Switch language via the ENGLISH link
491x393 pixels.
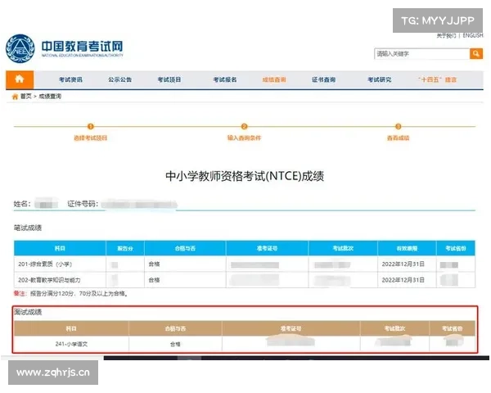[x=473, y=36]
